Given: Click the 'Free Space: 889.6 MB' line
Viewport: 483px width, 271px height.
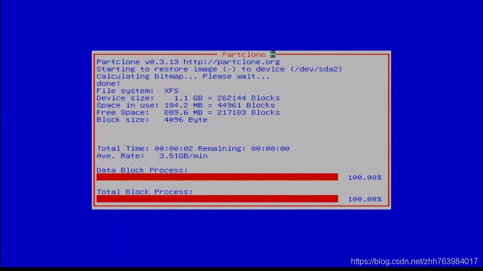Looking at the screenshot, I should [188, 113].
